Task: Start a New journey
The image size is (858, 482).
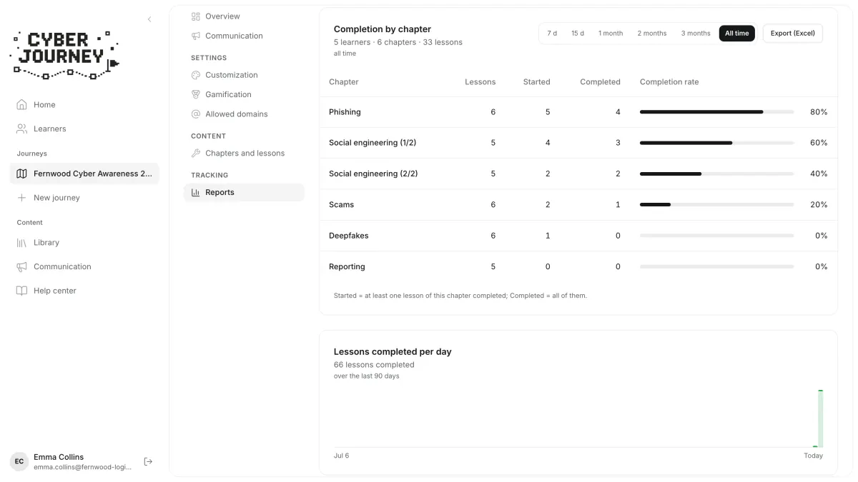Action: click(84, 198)
